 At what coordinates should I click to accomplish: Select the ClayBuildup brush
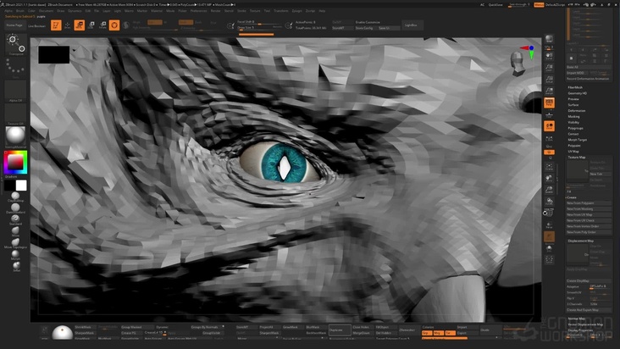point(15,197)
